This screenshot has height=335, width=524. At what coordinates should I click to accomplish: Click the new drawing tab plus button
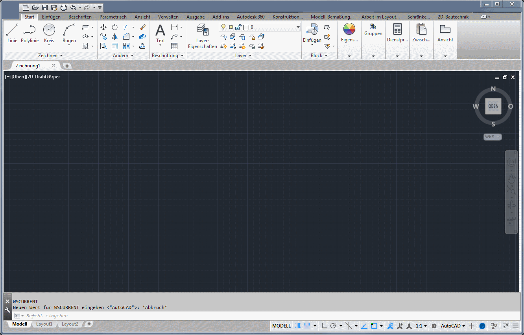pos(67,66)
